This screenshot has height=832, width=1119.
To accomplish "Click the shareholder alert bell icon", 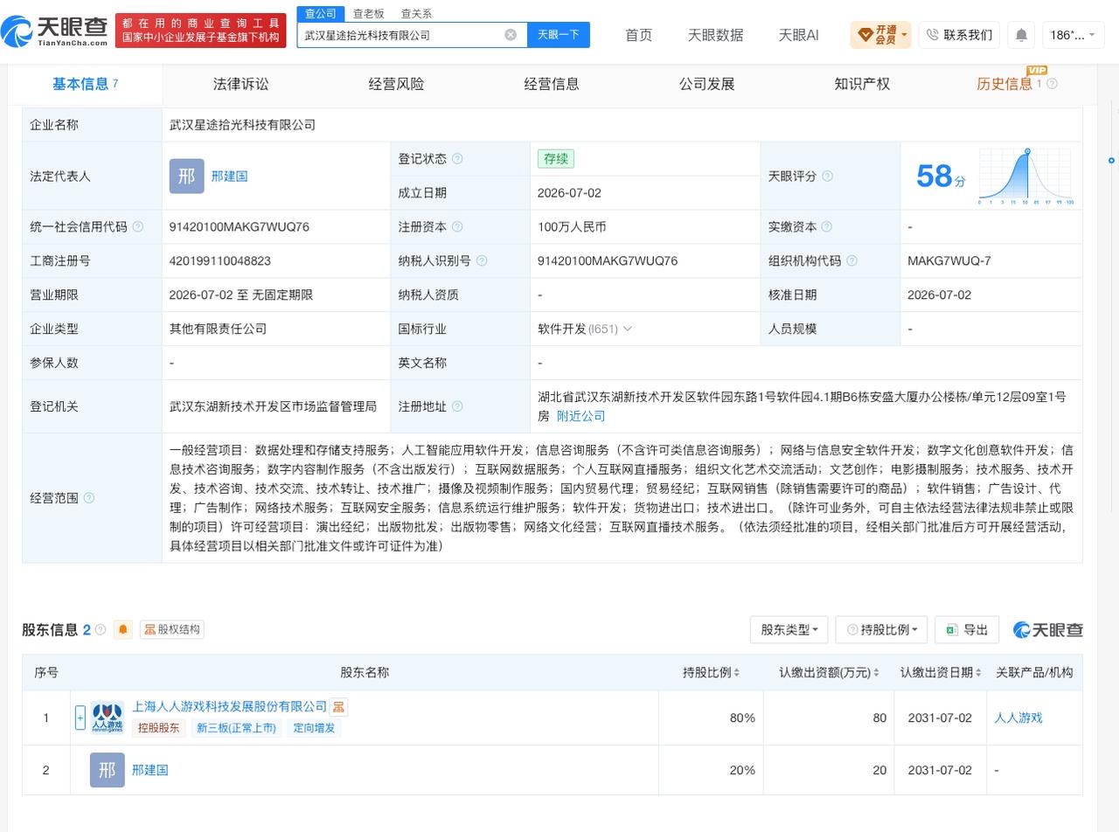I will coord(123,629).
